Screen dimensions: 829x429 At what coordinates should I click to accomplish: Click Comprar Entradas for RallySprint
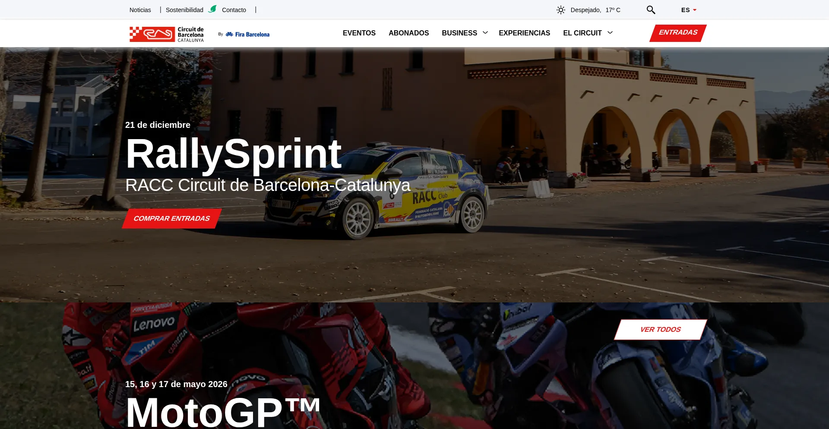171,219
